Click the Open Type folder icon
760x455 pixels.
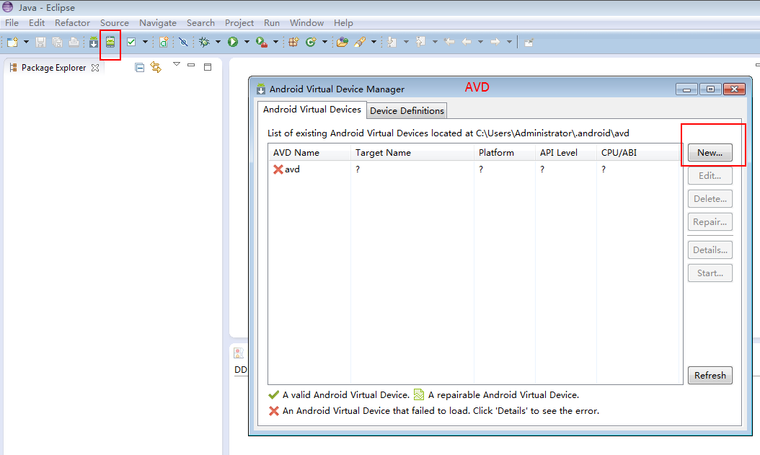[x=343, y=42]
